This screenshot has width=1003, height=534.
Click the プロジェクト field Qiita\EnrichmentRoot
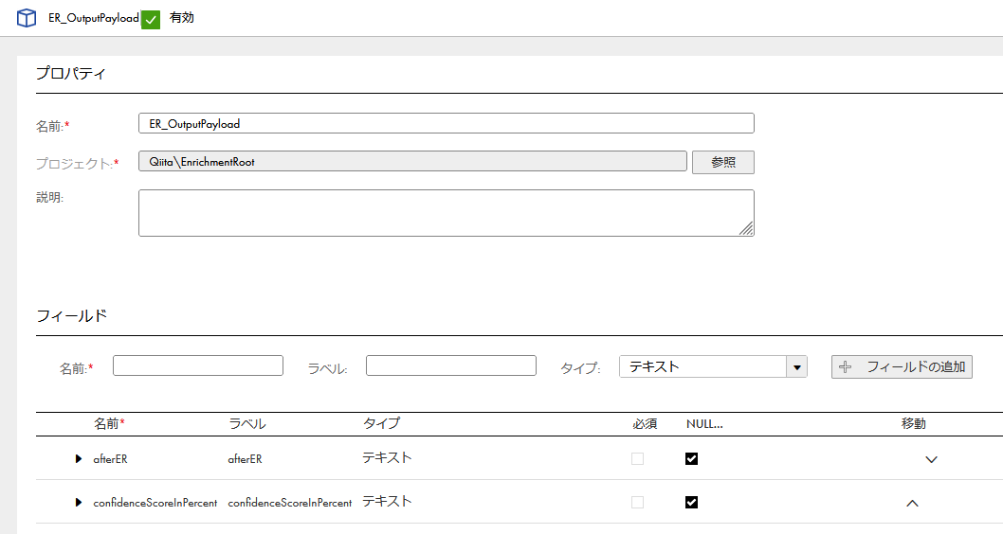412,161
